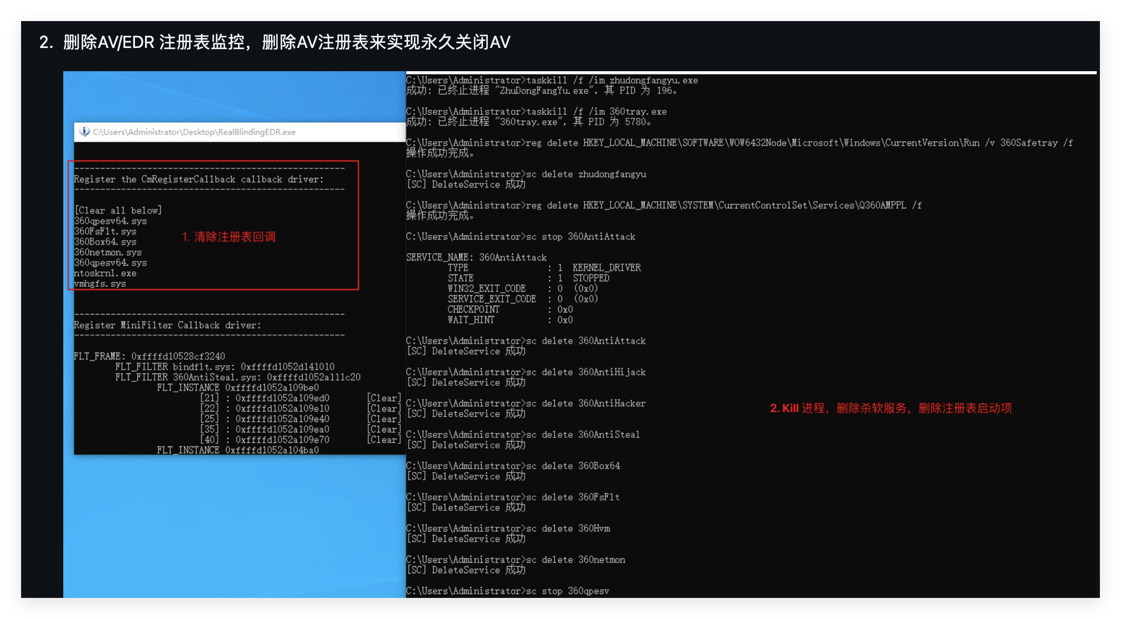Select the '360FsFlt.sys' entry
1121x619 pixels.
105,231
